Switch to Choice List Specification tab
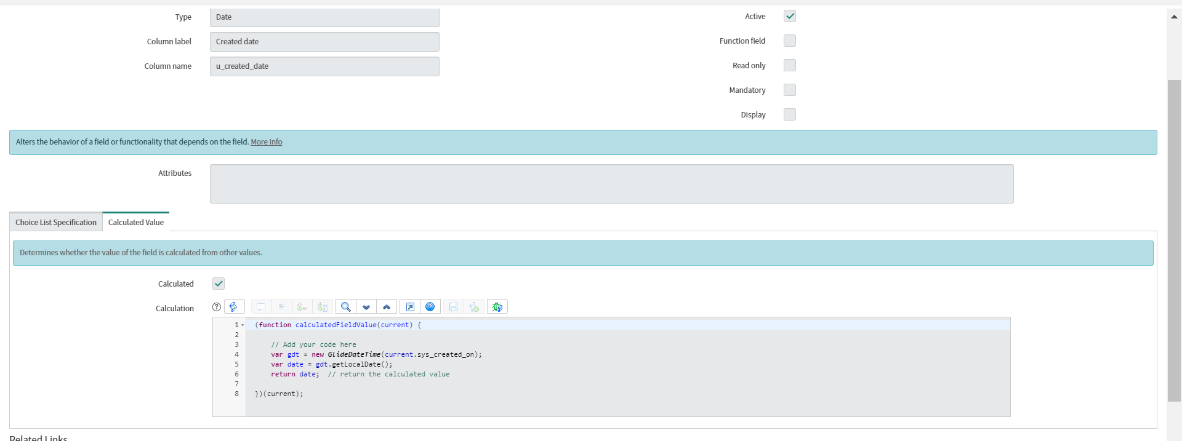This screenshot has height=441, width=1182. [x=56, y=223]
